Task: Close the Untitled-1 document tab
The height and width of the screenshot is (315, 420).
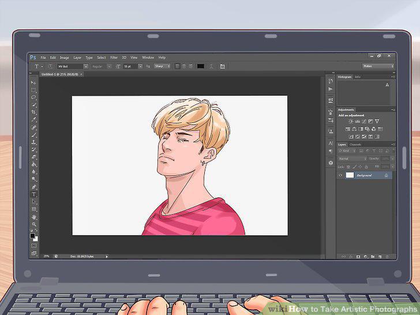Action: [81, 74]
